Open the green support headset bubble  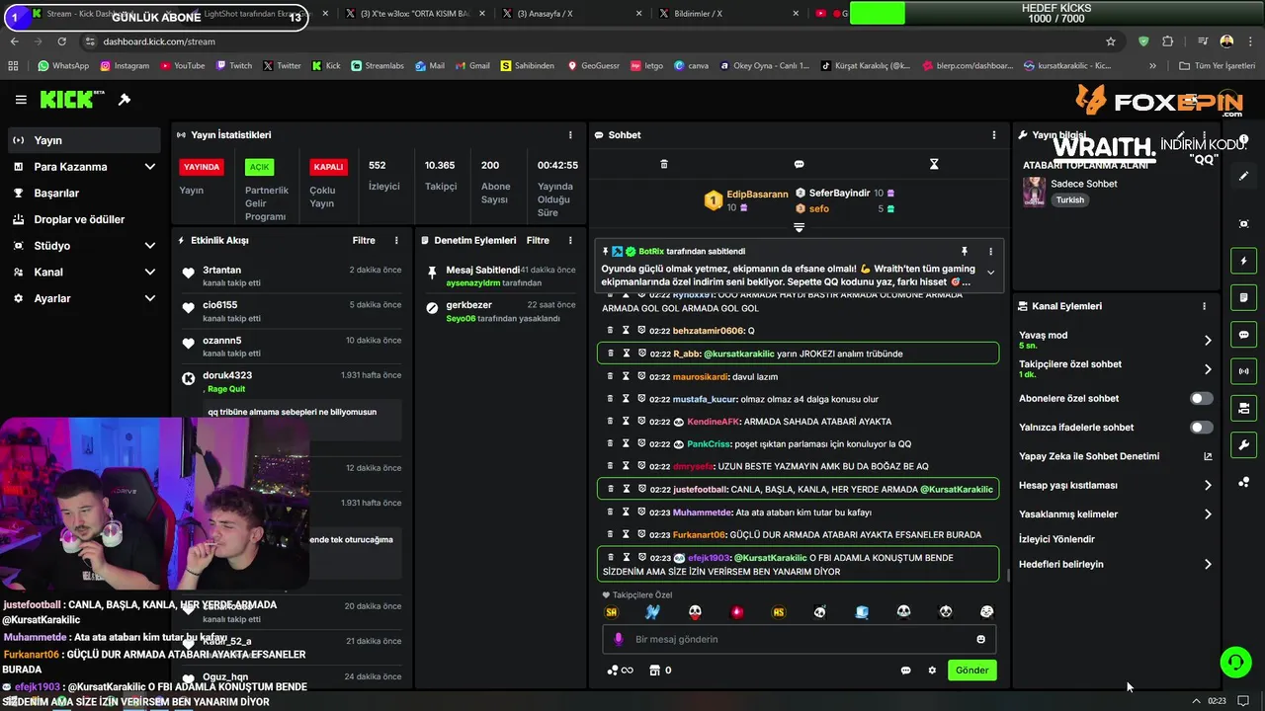[x=1235, y=663]
